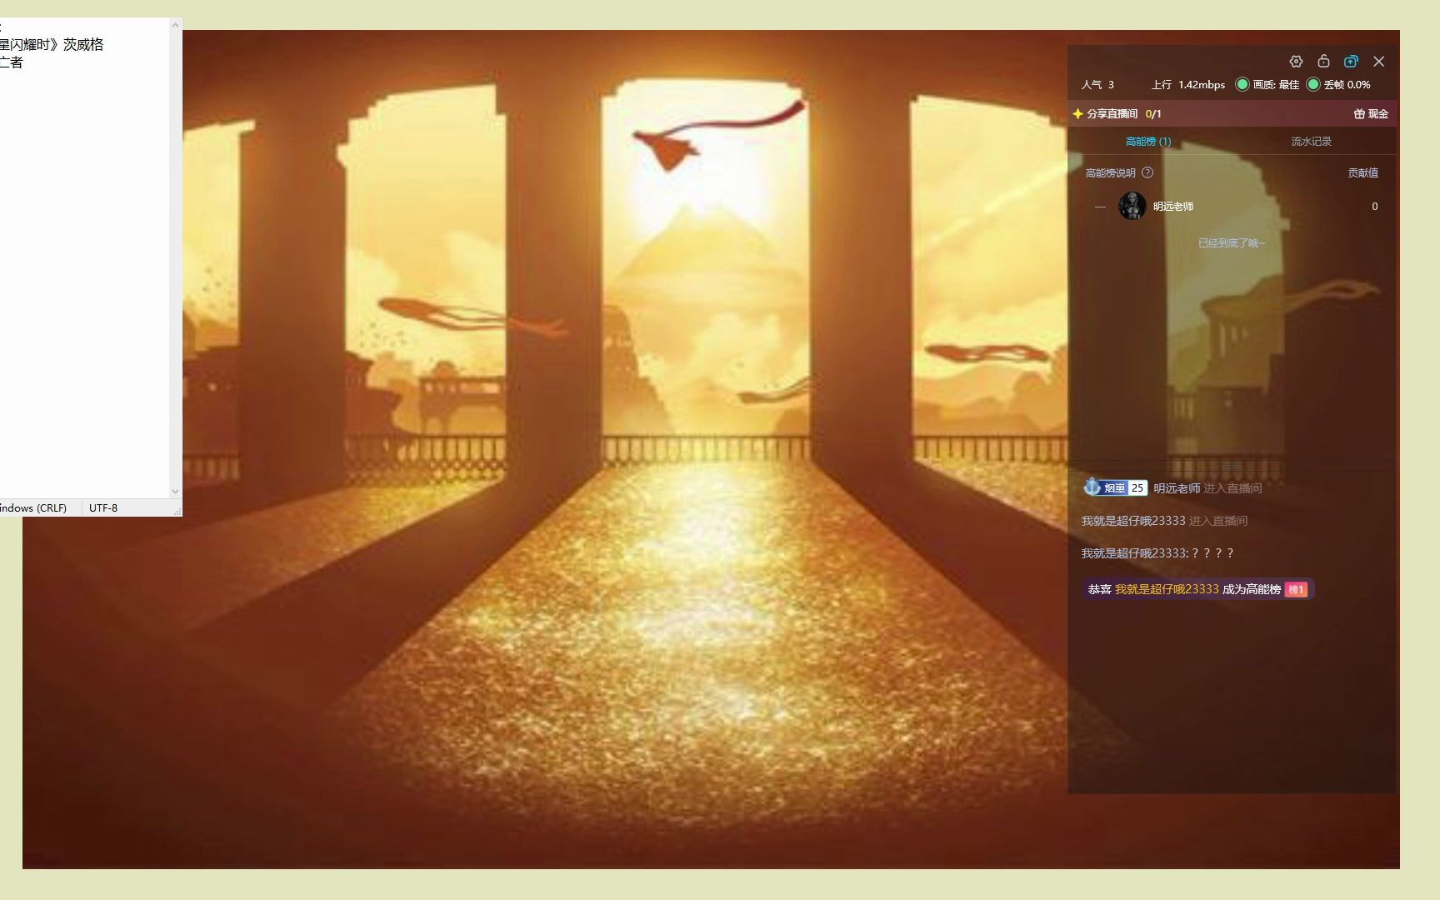Click the Notepad scrollbar up arrow

pos(175,25)
